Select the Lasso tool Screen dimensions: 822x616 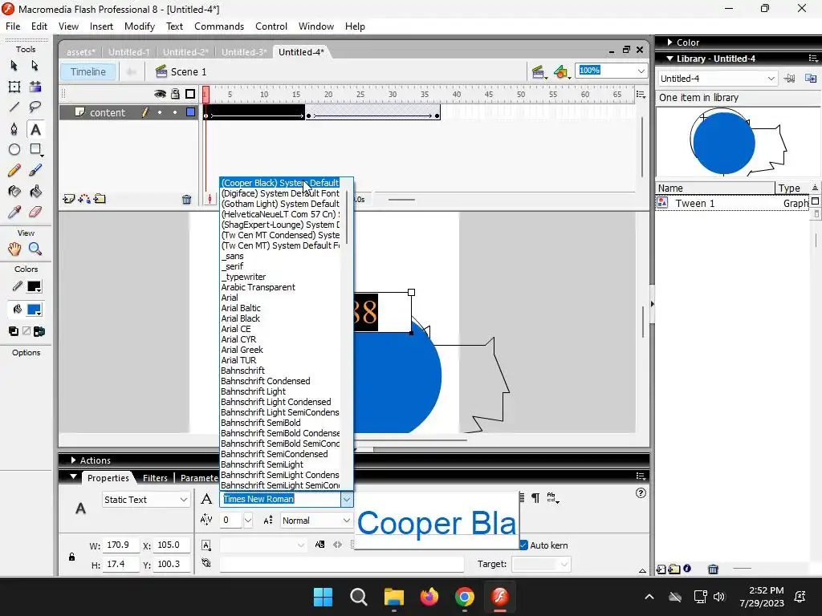coord(35,107)
